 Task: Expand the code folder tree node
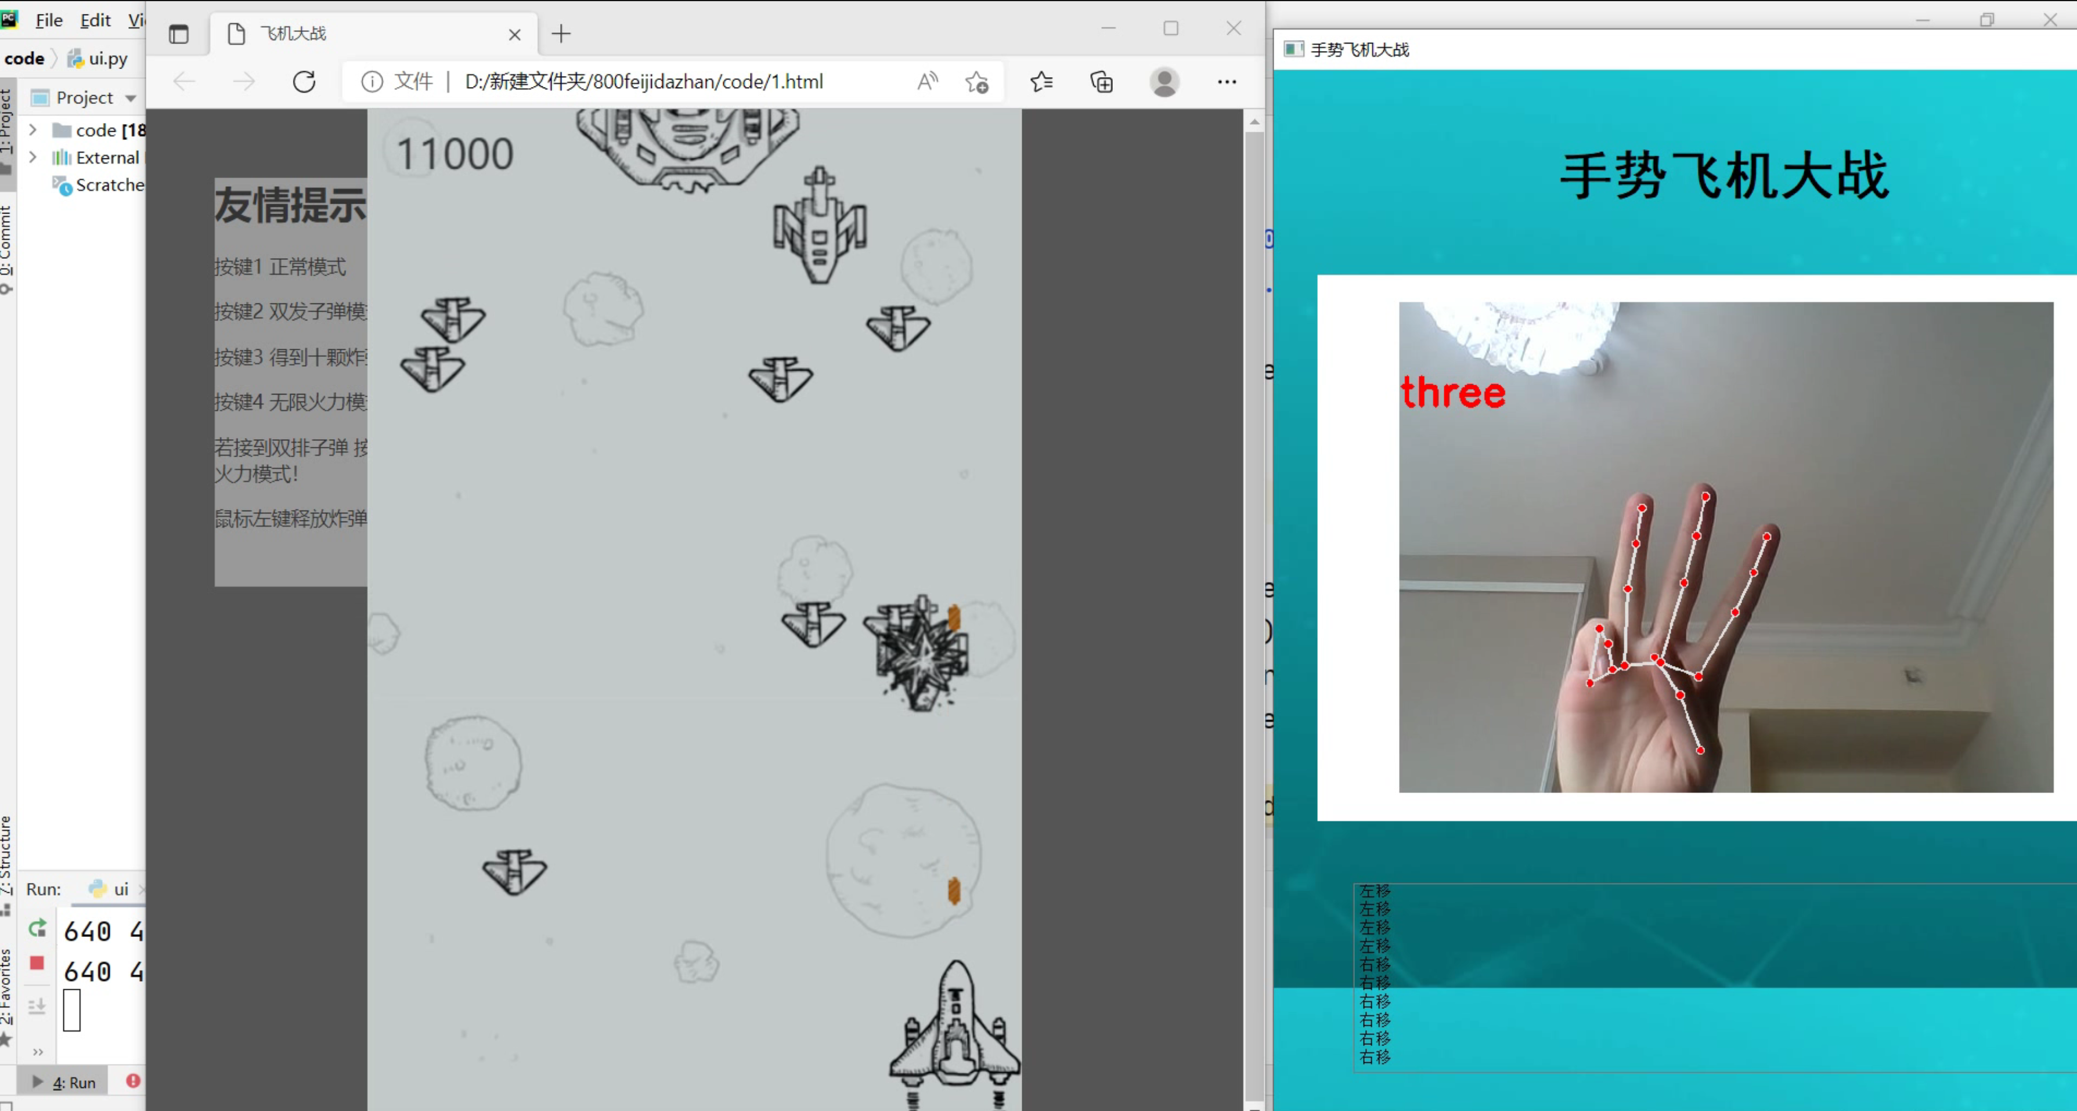click(x=33, y=130)
